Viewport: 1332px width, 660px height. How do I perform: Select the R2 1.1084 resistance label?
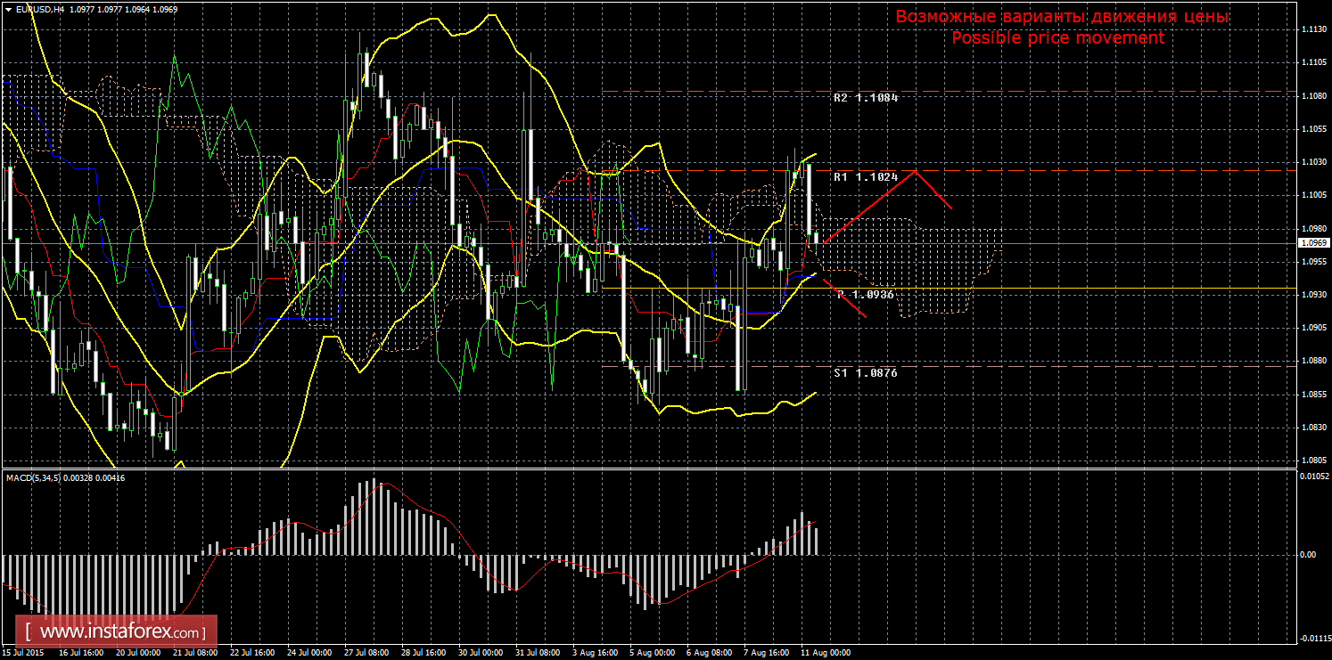866,98
